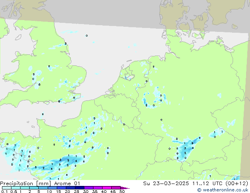Click the legend label '10'
The width and height of the screenshot is (250, 193).
49,191
